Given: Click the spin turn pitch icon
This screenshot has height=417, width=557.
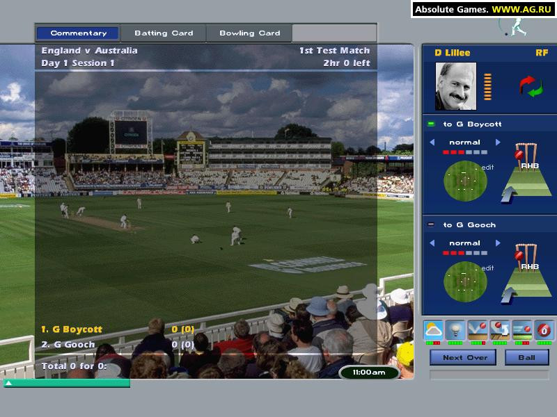Looking at the screenshot, I should click(500, 329).
